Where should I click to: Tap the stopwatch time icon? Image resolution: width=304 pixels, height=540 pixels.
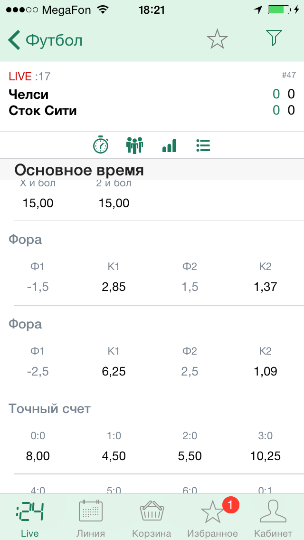tap(101, 145)
